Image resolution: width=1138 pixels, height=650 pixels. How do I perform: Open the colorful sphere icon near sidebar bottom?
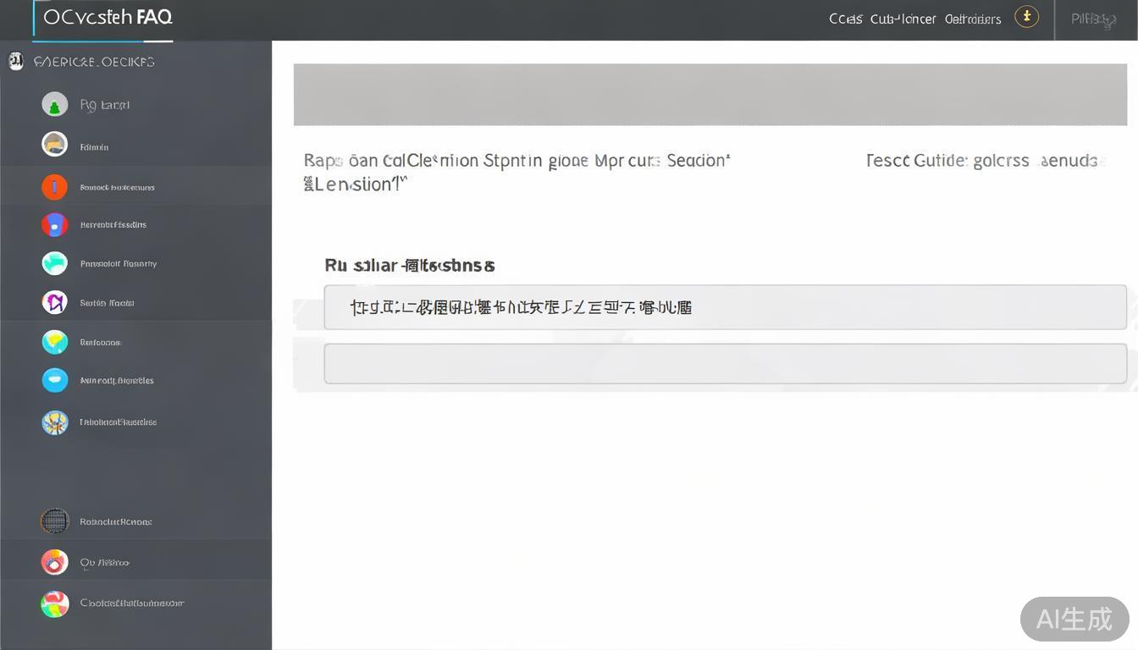click(54, 421)
